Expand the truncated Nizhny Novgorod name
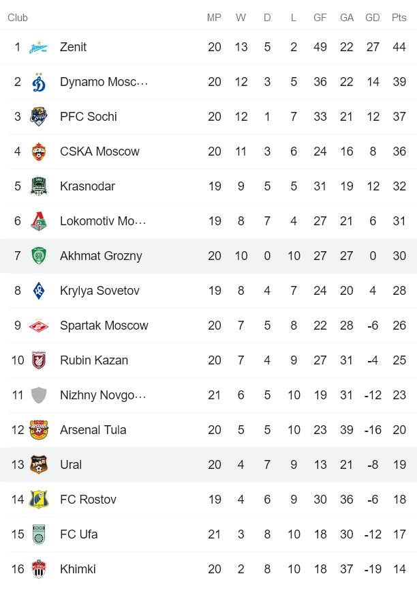 point(103,395)
